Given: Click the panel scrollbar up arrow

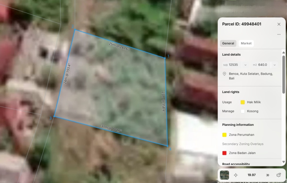Looking at the screenshot, I should coord(284,52).
